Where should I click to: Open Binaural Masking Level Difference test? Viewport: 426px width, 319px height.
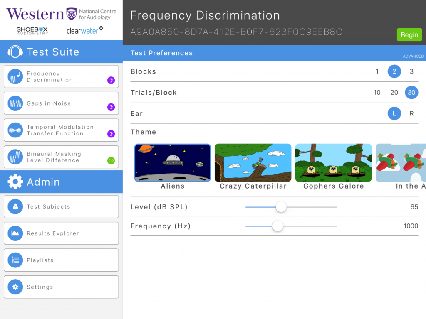point(61,157)
